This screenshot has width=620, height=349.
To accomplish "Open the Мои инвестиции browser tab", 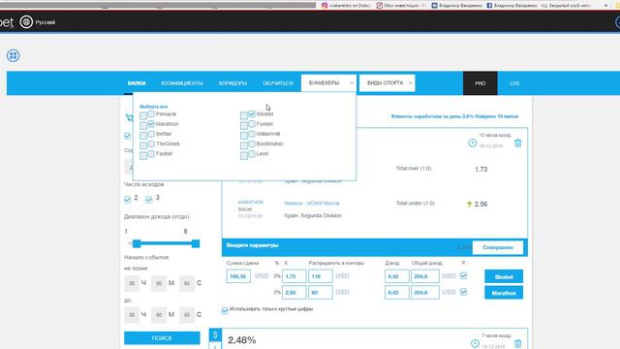I will click(400, 6).
